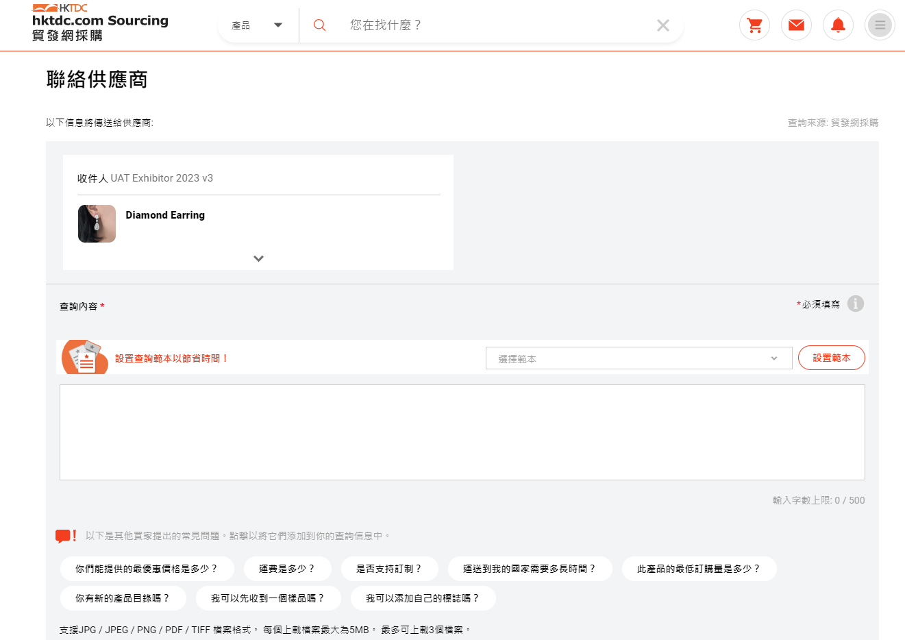Add question 是否支持訂制？
Screen dimensions: 905x640
tap(389, 569)
